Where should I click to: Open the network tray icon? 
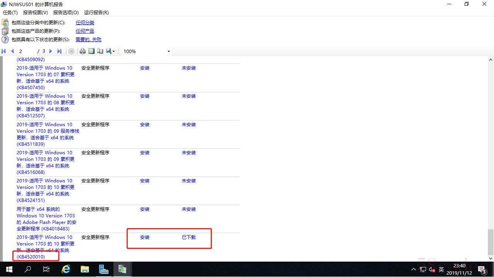423,270
